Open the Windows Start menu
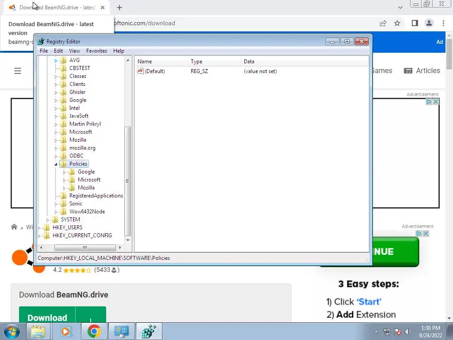Image resolution: width=453 pixels, height=340 pixels. 12,331
